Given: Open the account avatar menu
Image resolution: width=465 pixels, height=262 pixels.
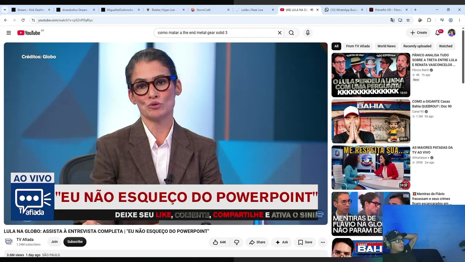Looking at the screenshot, I should [x=452, y=33].
